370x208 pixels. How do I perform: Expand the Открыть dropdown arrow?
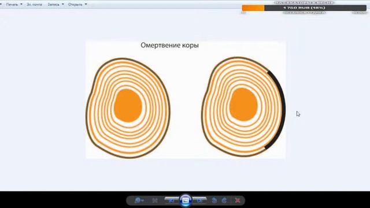coord(86,4)
